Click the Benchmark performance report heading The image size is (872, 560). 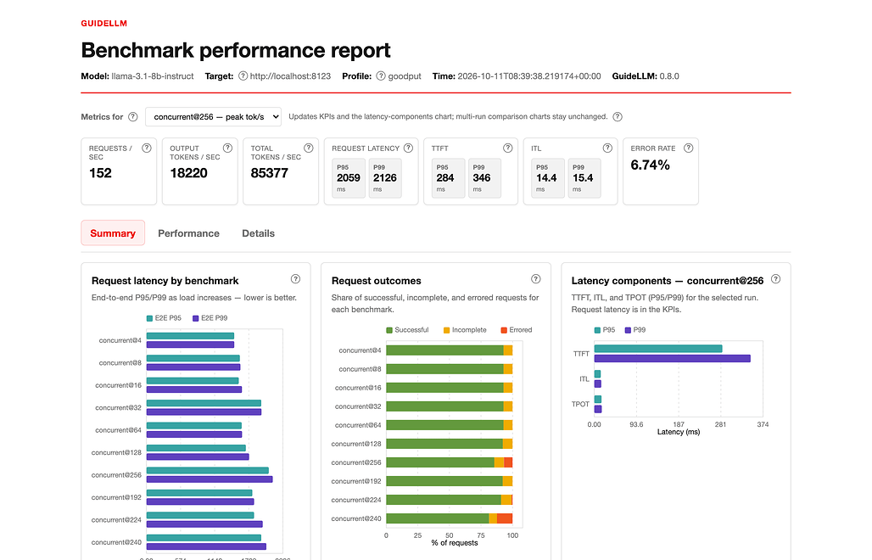click(236, 50)
